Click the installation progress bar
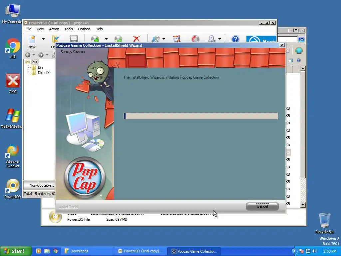Viewport: 341px width, 256px height. click(x=200, y=116)
